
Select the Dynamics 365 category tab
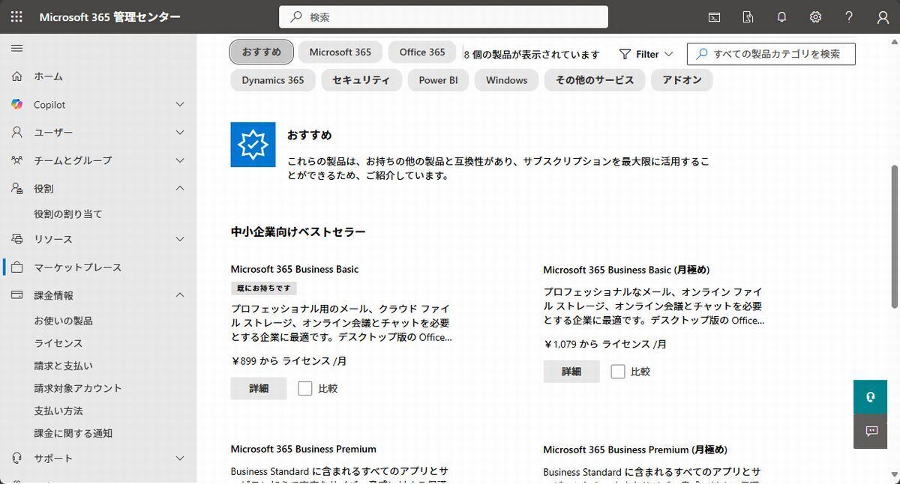tap(273, 80)
